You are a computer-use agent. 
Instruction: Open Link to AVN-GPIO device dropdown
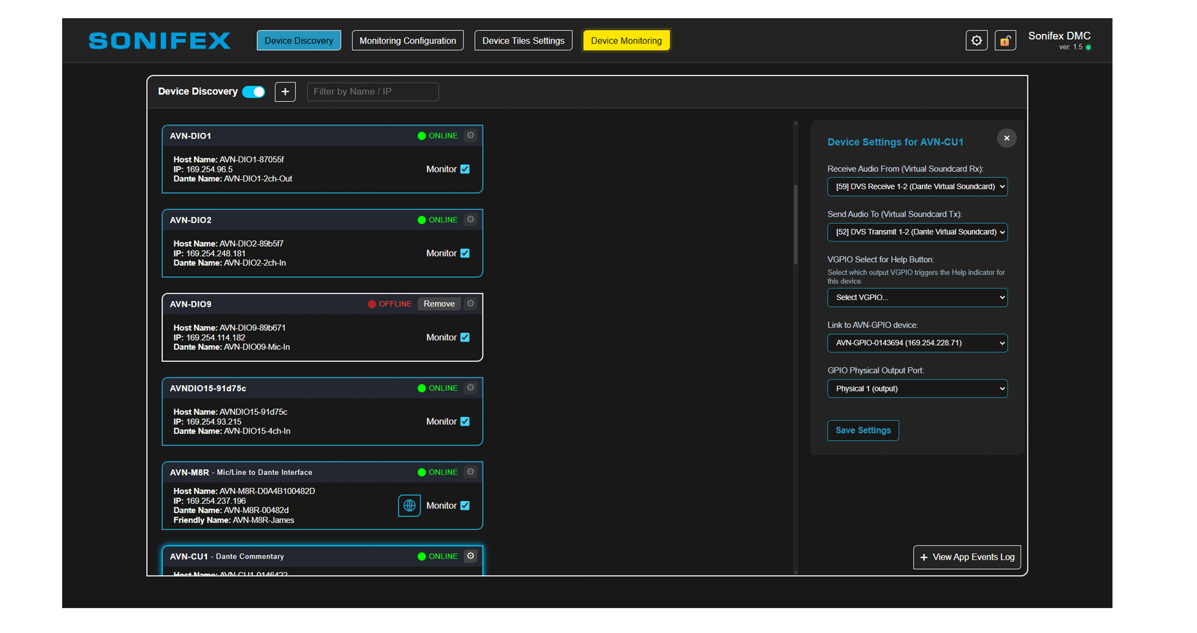917,343
